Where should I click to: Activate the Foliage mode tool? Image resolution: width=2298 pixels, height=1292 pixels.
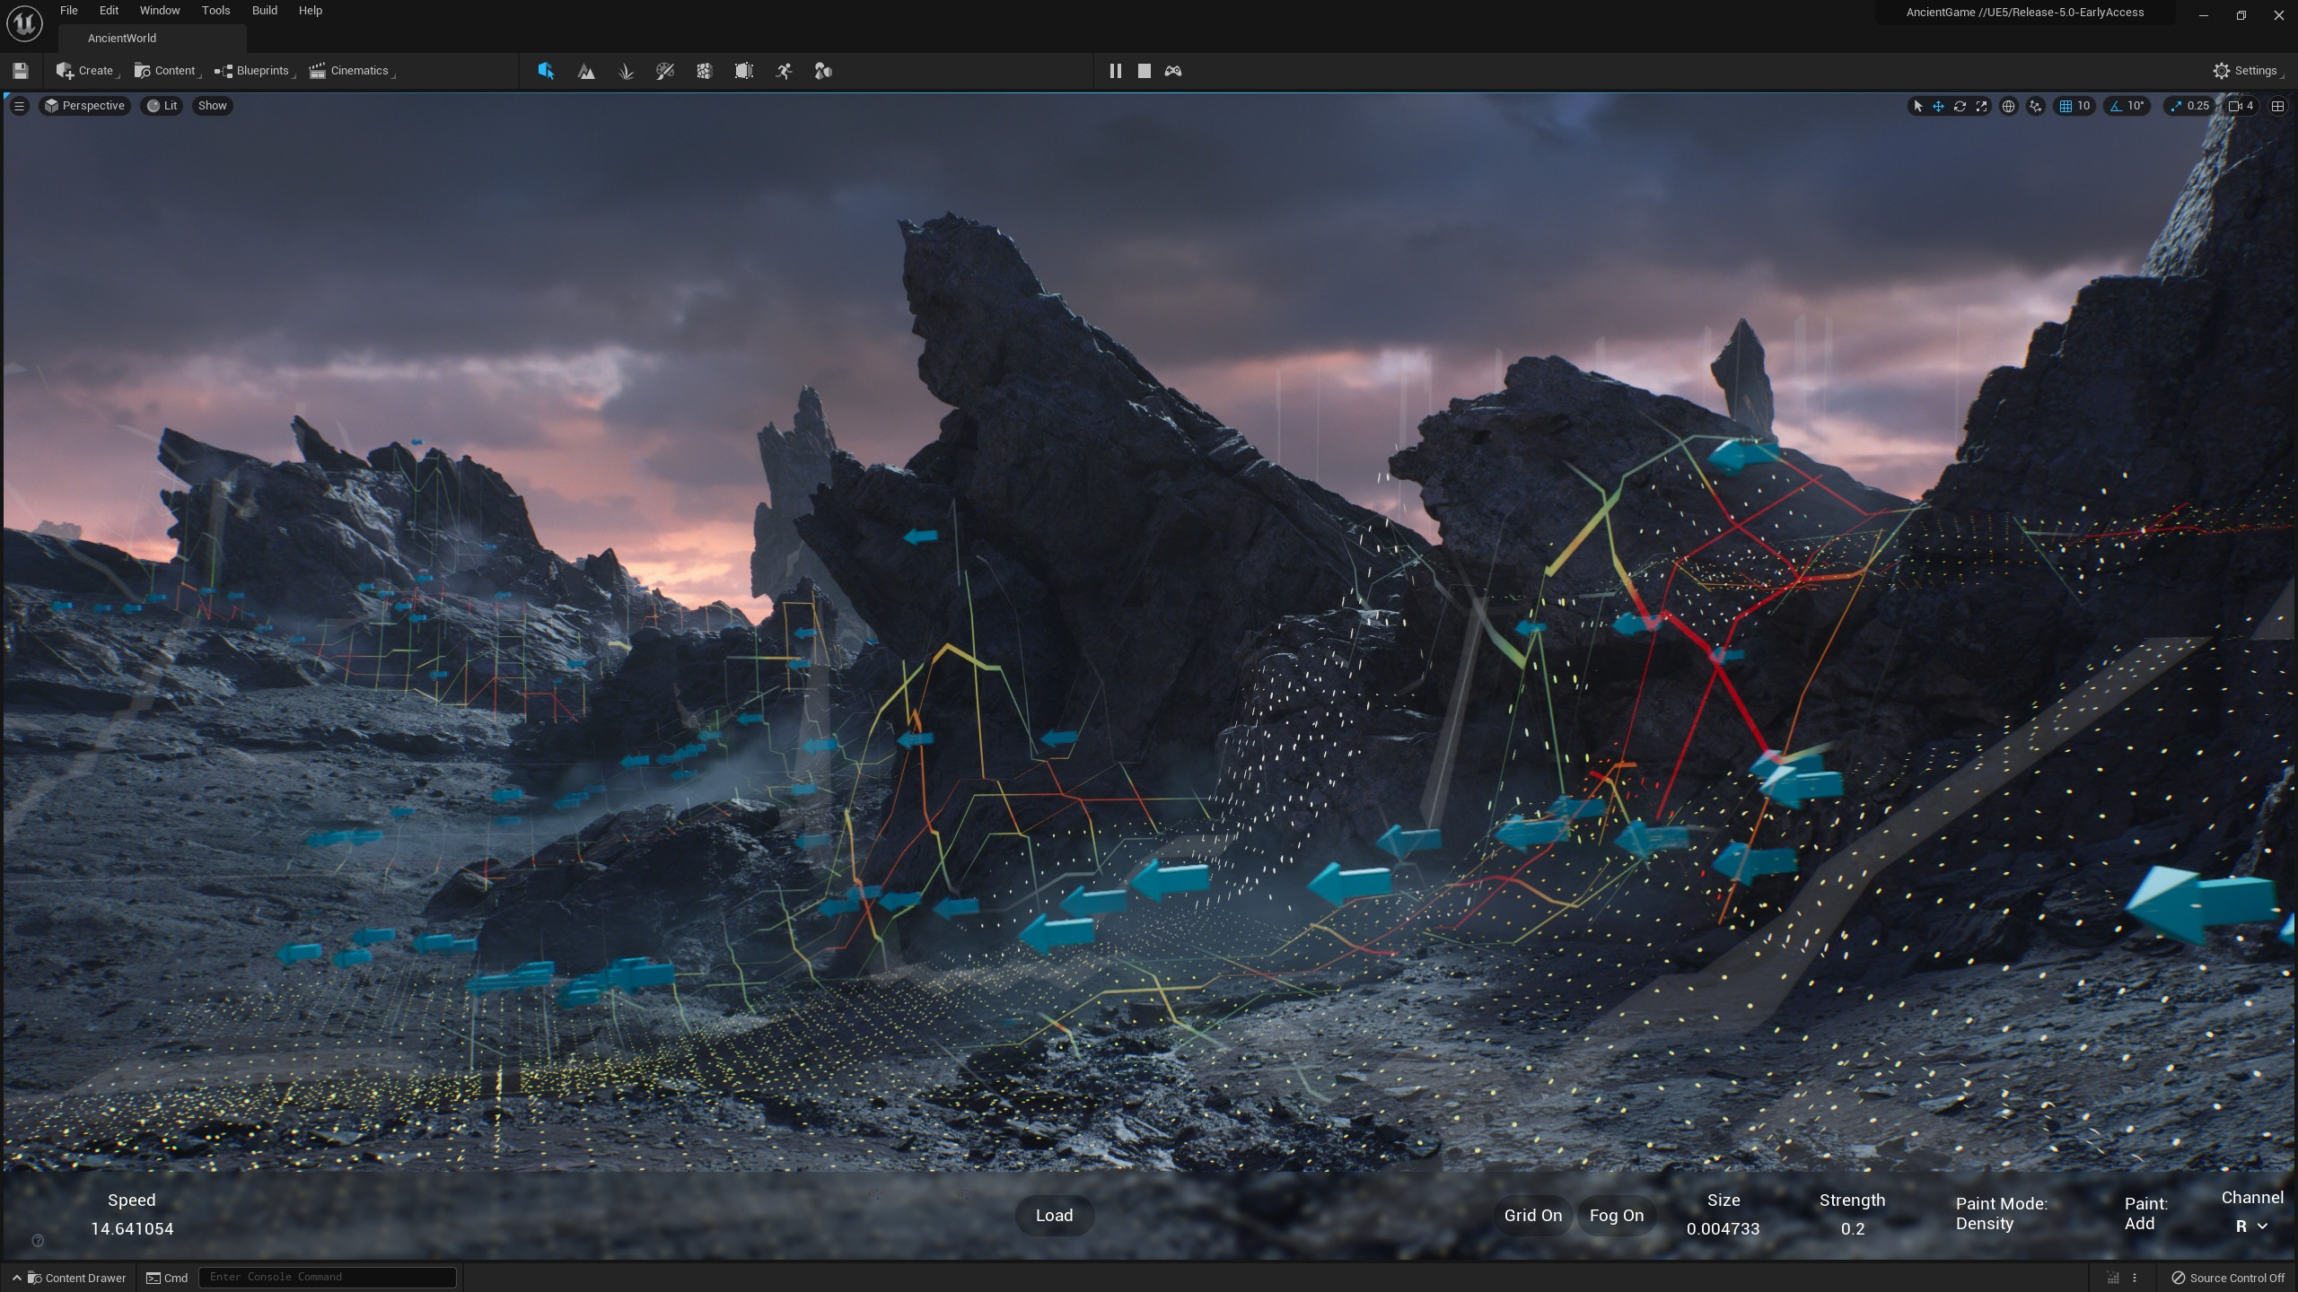[x=626, y=71]
